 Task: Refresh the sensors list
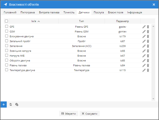pos(11,104)
